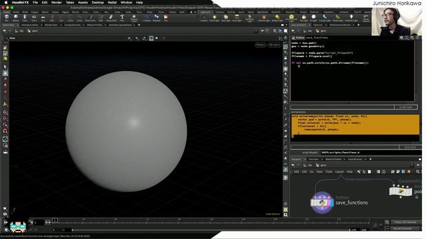Add a Volume Light from shelf
The height and width of the screenshot is (239, 426).
264,18
